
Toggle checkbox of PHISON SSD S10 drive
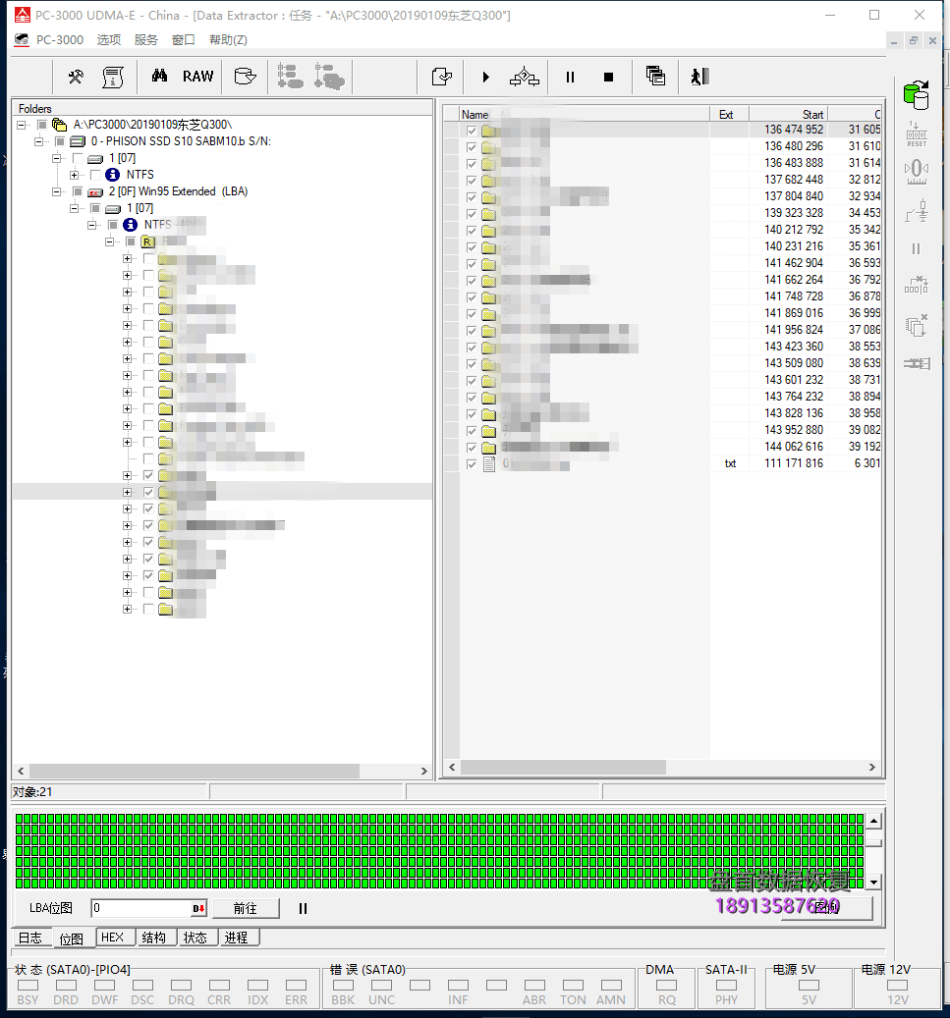pyautogui.click(x=61, y=141)
